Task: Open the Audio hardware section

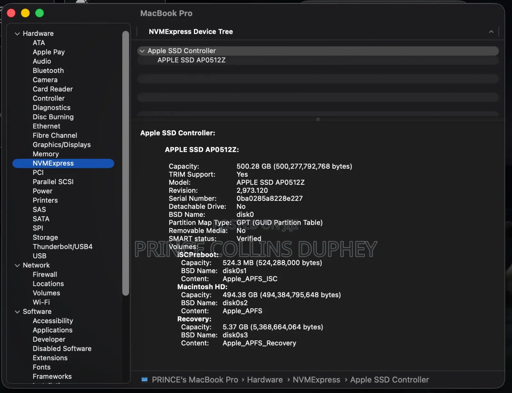Action: tap(42, 61)
